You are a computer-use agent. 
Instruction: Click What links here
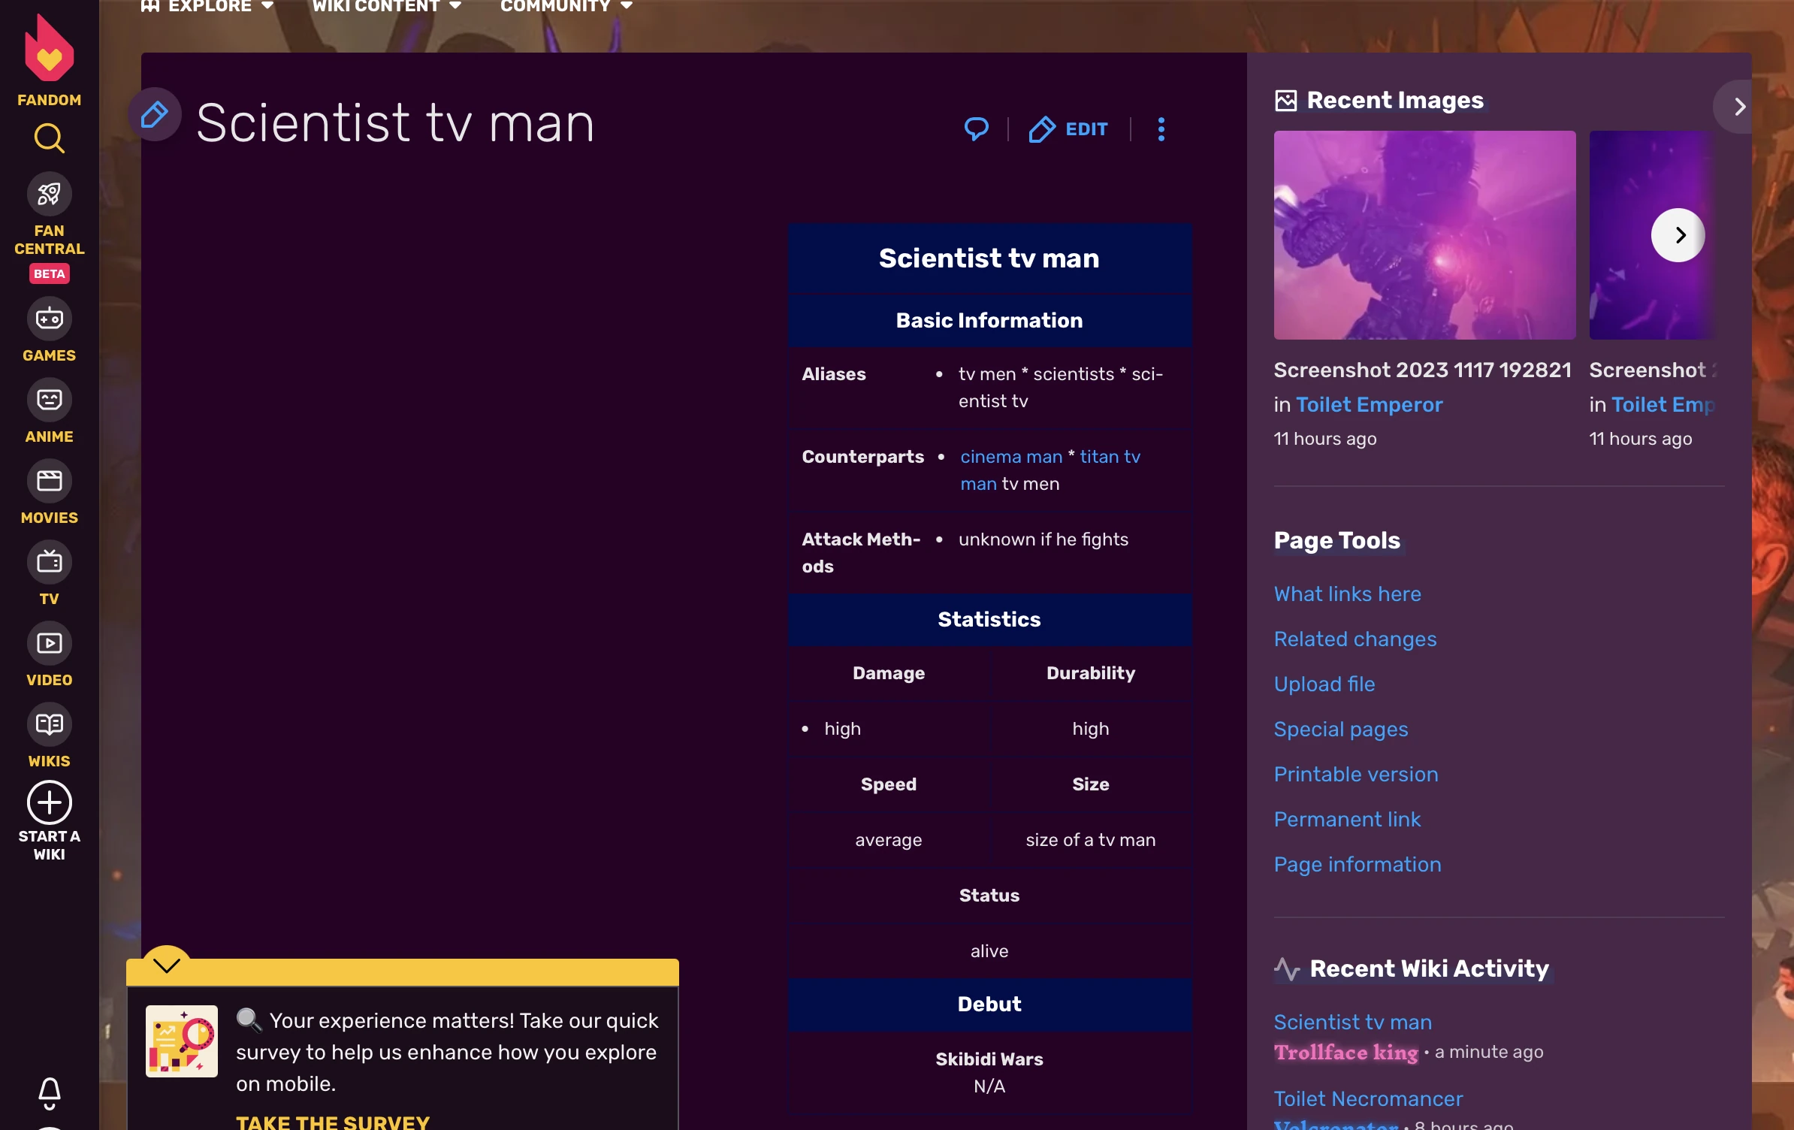pyautogui.click(x=1347, y=594)
